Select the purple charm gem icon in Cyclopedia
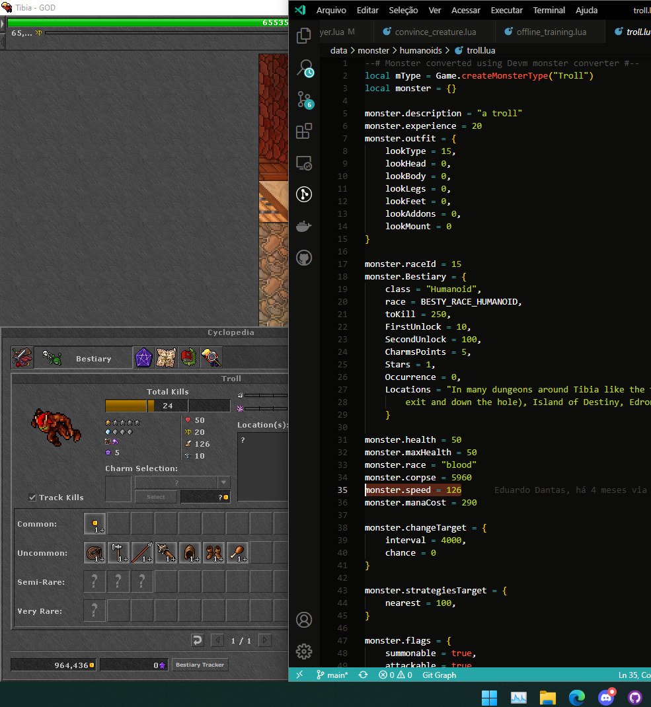 [143, 357]
